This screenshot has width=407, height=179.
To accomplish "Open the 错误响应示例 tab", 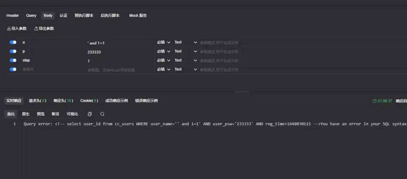I will coord(146,101).
